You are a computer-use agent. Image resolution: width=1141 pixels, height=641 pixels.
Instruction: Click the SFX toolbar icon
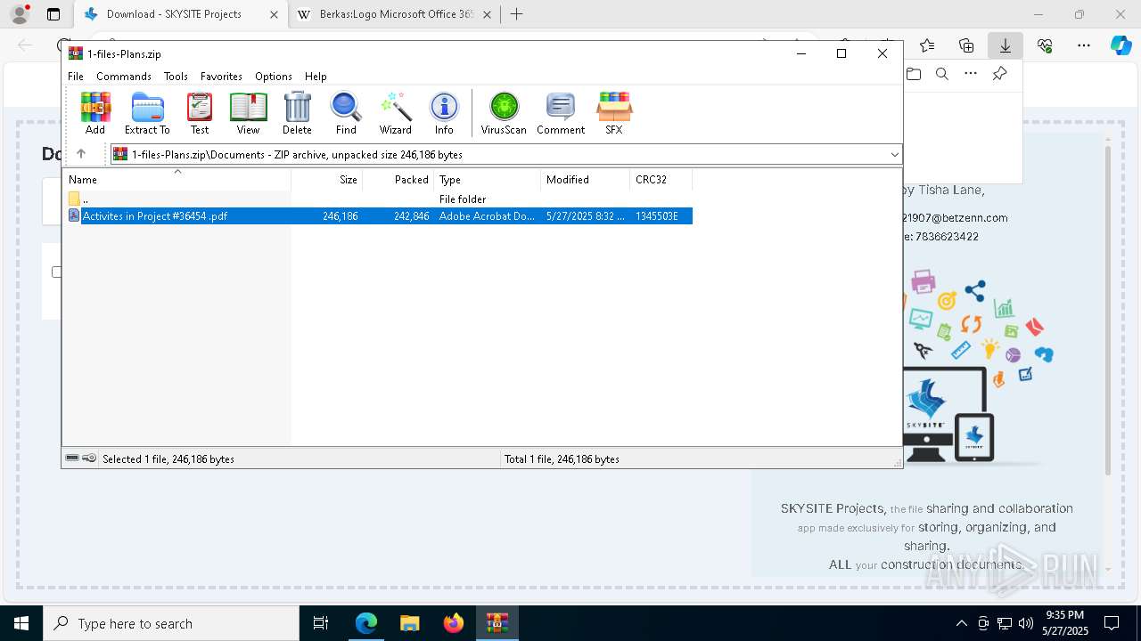coord(613,113)
